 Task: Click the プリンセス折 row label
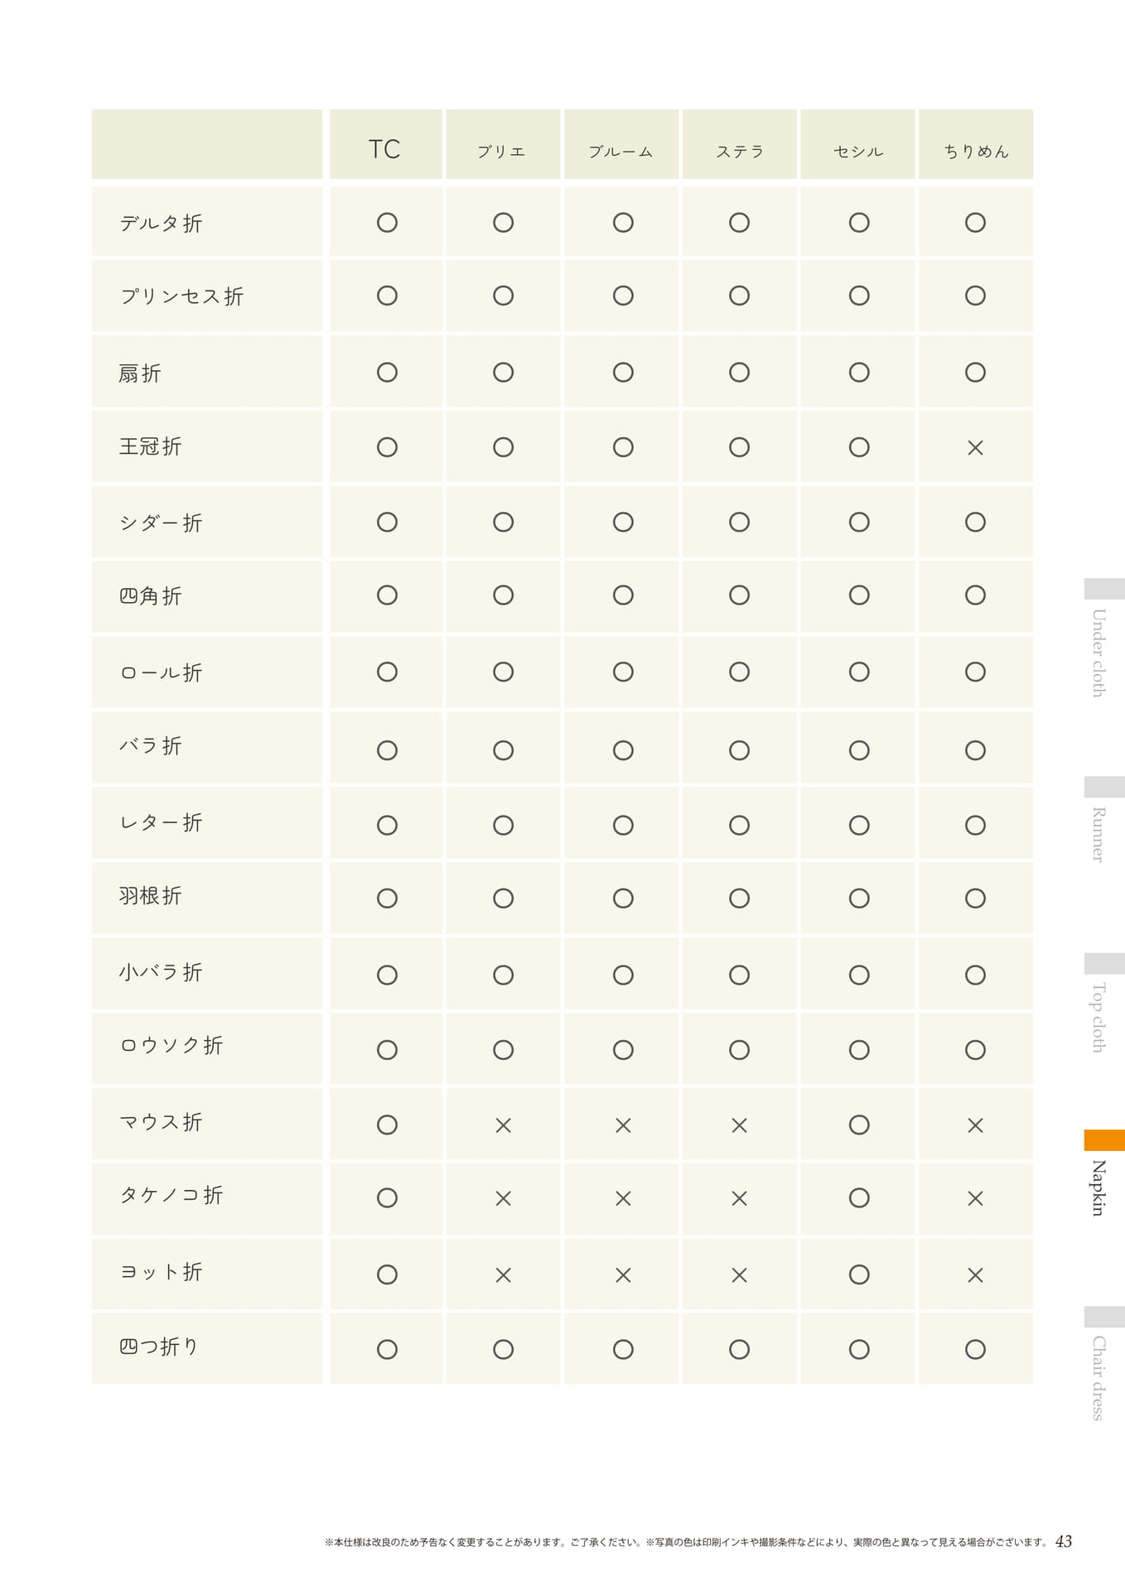[x=181, y=296]
